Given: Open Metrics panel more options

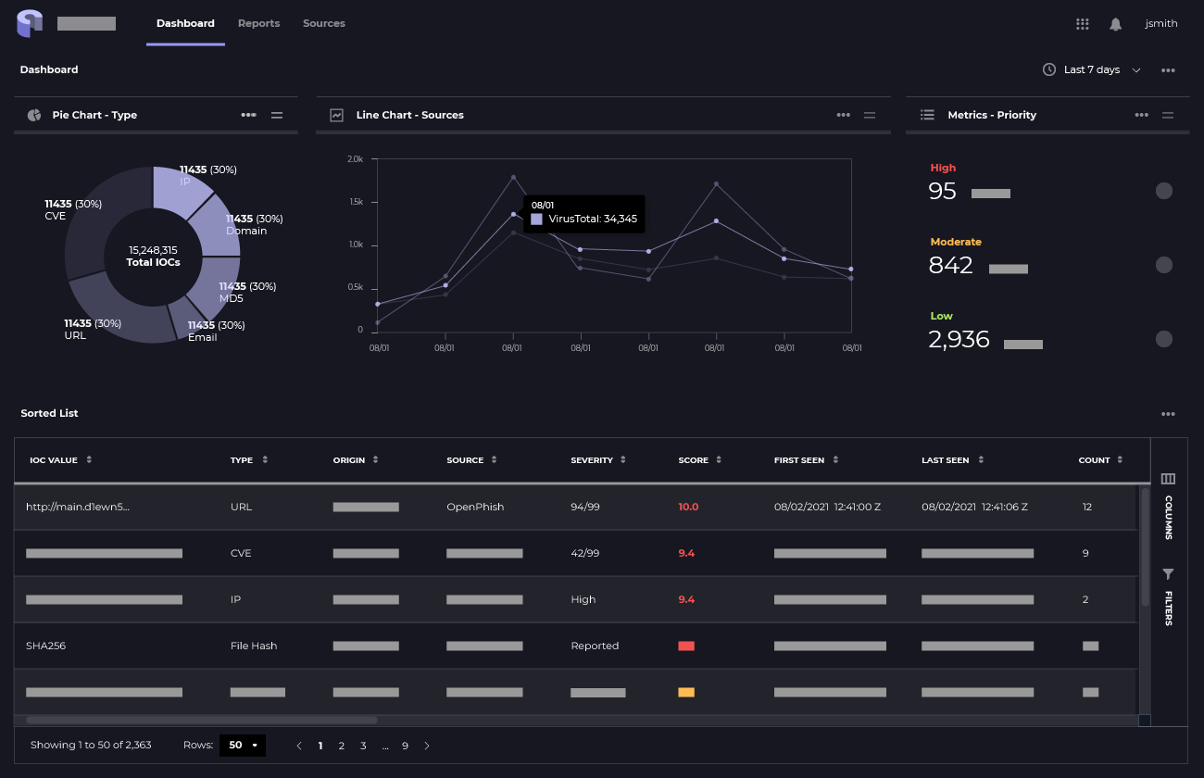Looking at the screenshot, I should [x=1141, y=115].
